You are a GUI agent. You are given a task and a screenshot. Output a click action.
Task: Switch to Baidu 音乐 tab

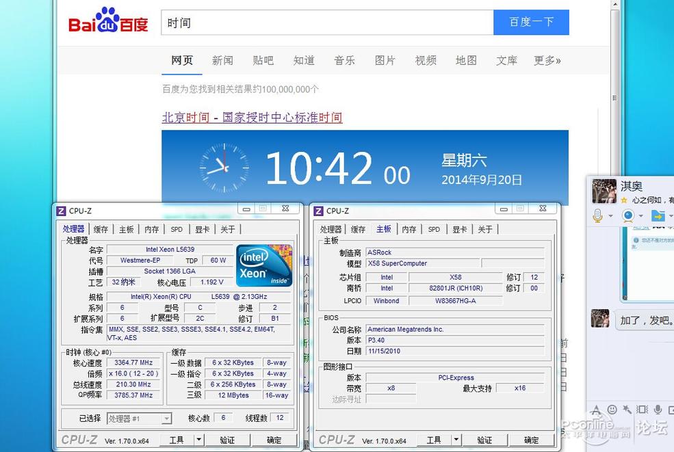344,61
